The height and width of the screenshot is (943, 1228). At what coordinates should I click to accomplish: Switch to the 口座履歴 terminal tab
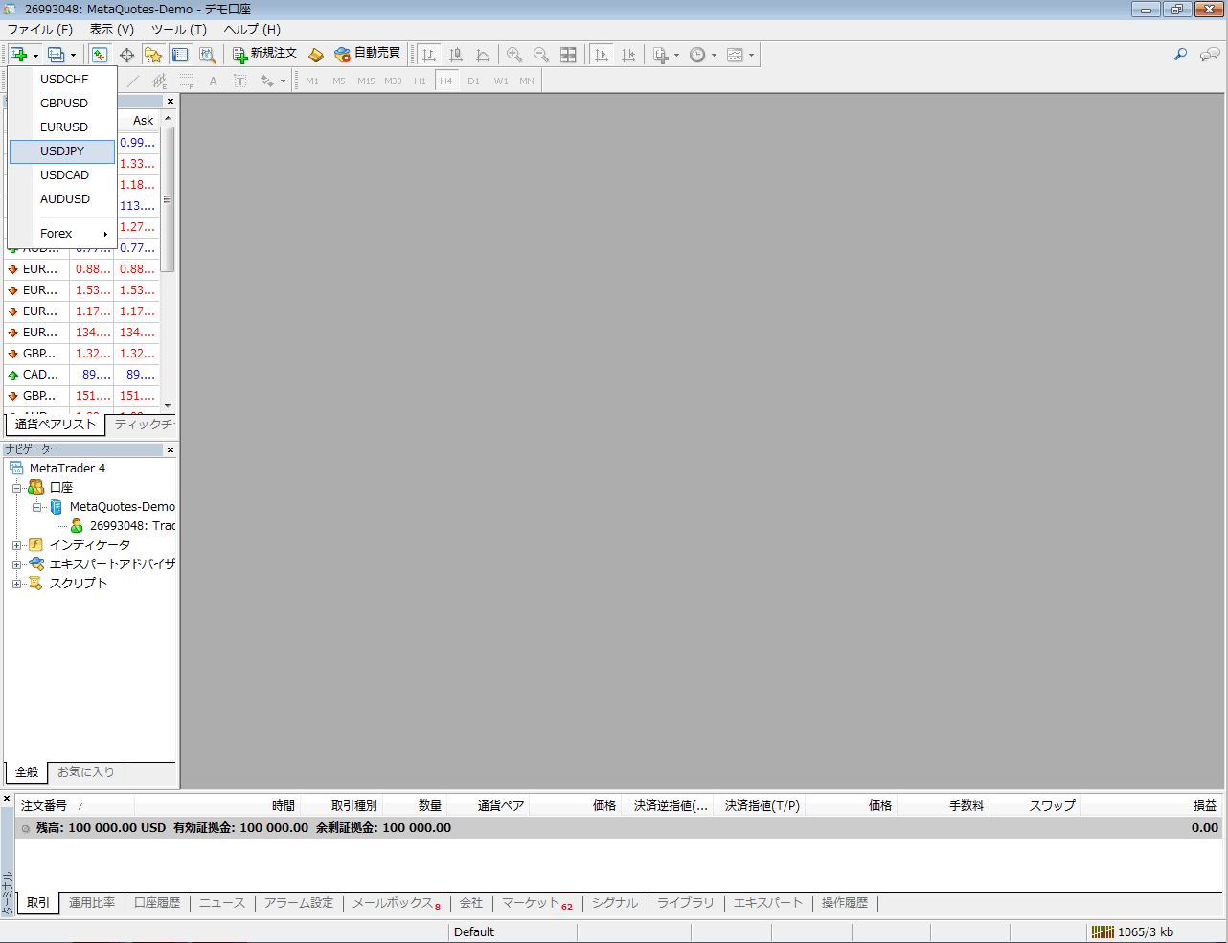(x=157, y=903)
